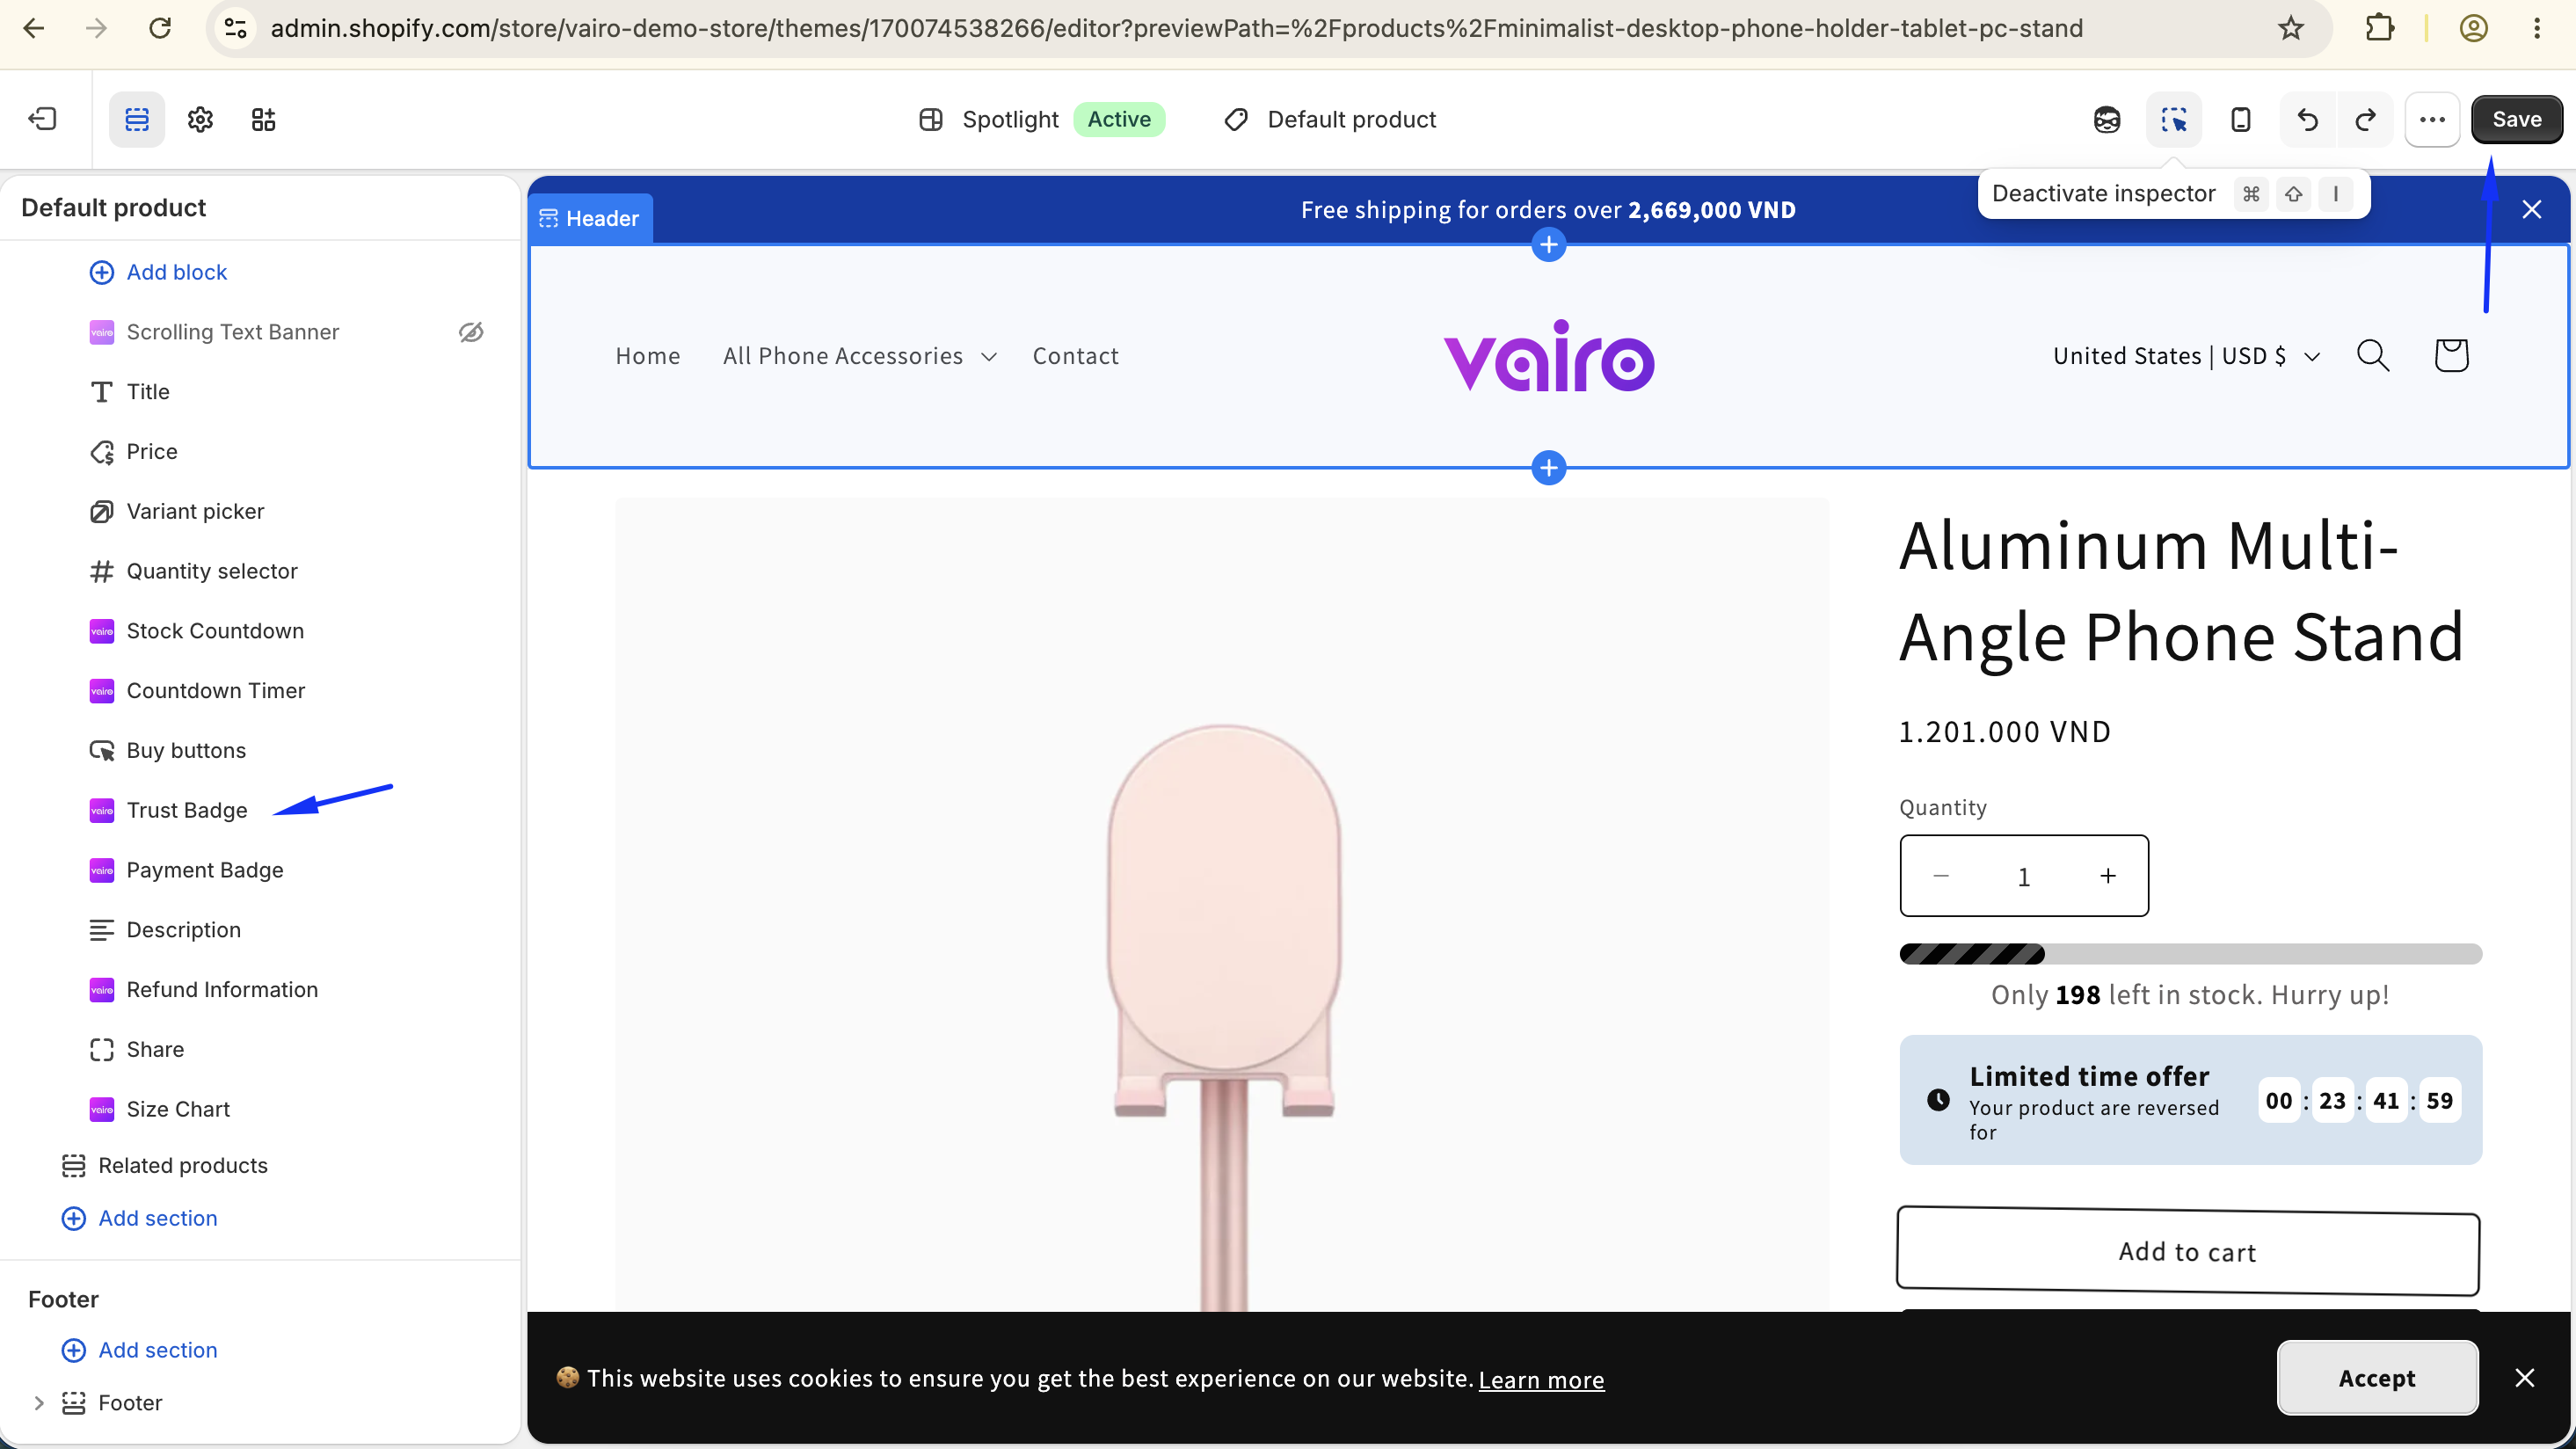
Task: Select the Scrolling Text Banner block
Action: tap(232, 332)
